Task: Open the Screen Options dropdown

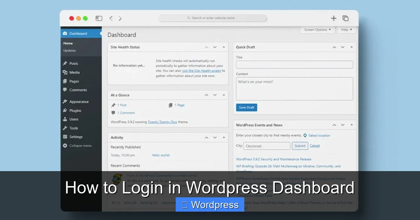Action: pyautogui.click(x=317, y=30)
